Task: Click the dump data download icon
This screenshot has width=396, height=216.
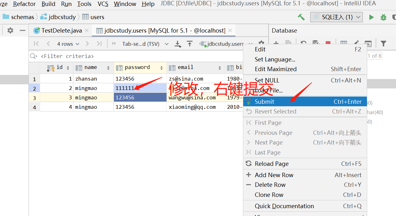Action: [178, 44]
